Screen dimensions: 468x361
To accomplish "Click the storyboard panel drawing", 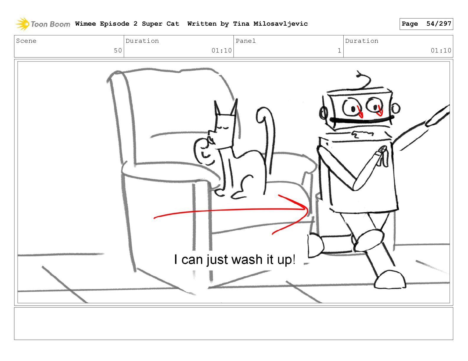I will (x=233, y=182).
